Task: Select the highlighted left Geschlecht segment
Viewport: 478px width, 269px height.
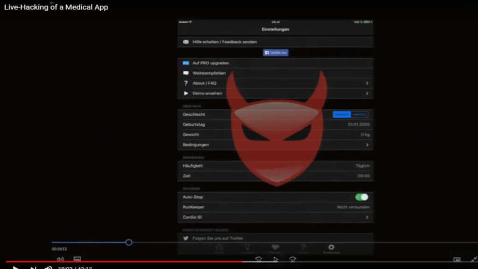Action: (x=341, y=114)
